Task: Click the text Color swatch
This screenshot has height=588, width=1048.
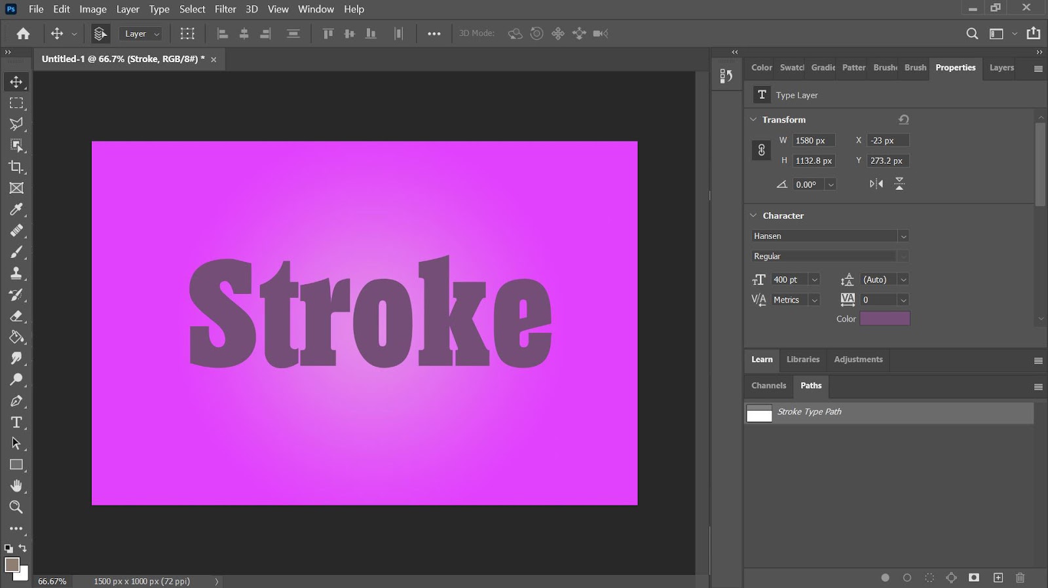Action: pyautogui.click(x=884, y=319)
